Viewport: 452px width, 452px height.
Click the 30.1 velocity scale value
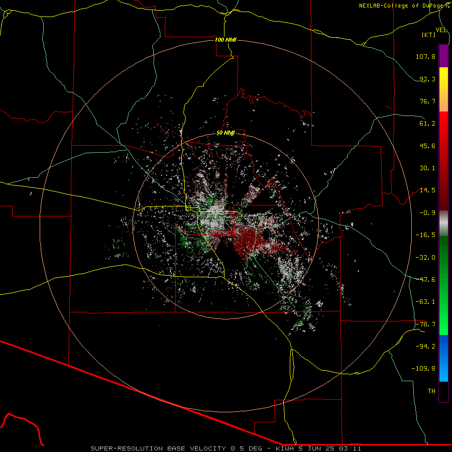(427, 168)
